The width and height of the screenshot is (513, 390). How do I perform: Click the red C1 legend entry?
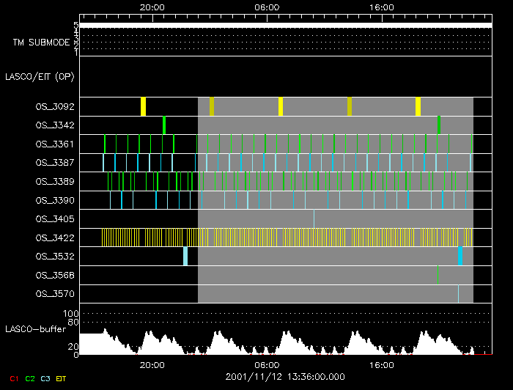[x=13, y=379]
